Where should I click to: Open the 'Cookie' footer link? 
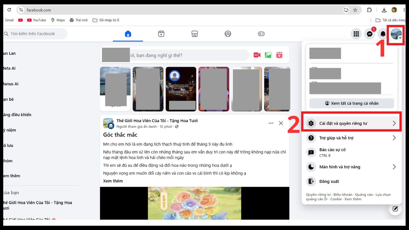coord(336,199)
